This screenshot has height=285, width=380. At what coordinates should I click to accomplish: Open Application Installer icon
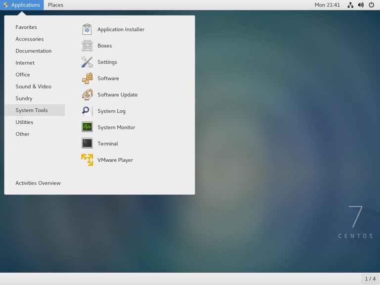(x=87, y=29)
